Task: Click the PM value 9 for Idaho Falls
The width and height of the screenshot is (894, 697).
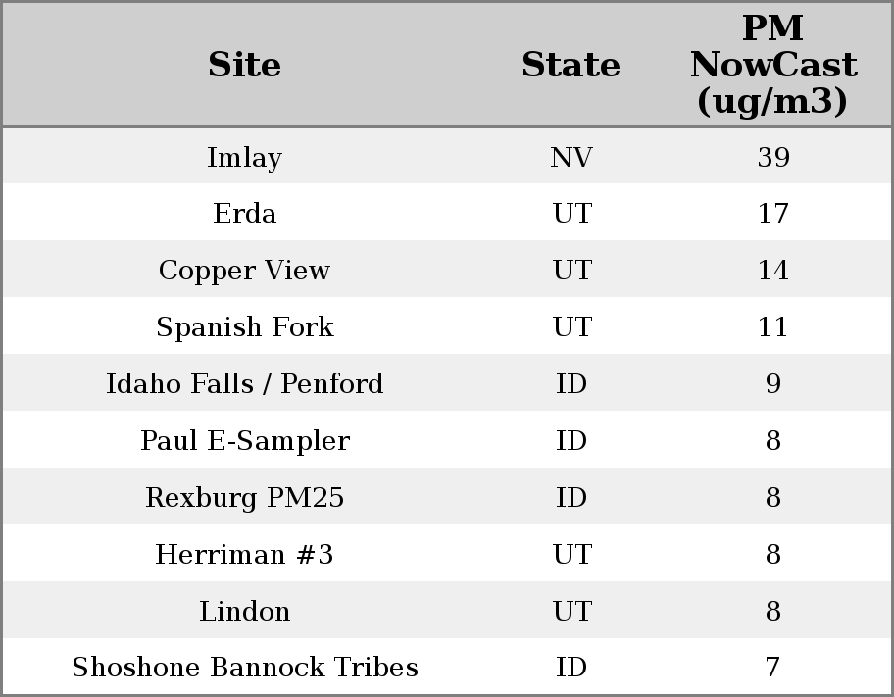Action: point(772,383)
